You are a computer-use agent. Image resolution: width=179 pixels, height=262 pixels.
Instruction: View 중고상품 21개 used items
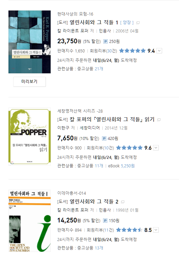pyautogui.click(x=90, y=69)
